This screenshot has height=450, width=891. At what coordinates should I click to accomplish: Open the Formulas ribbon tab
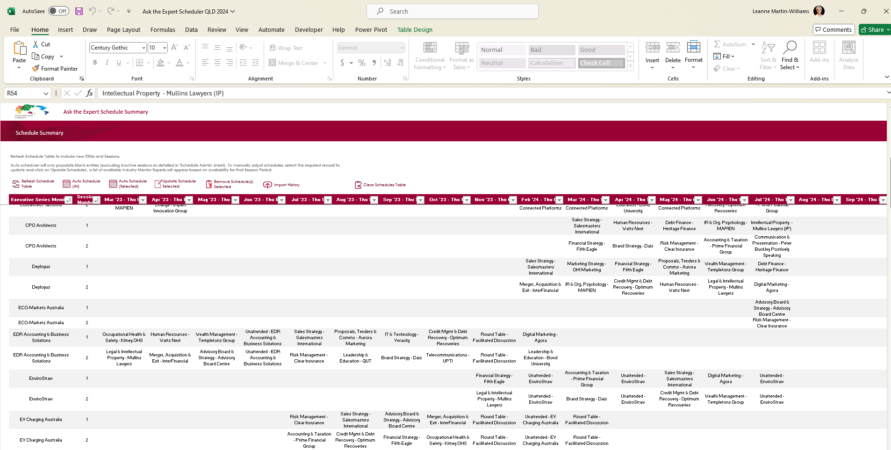click(163, 29)
